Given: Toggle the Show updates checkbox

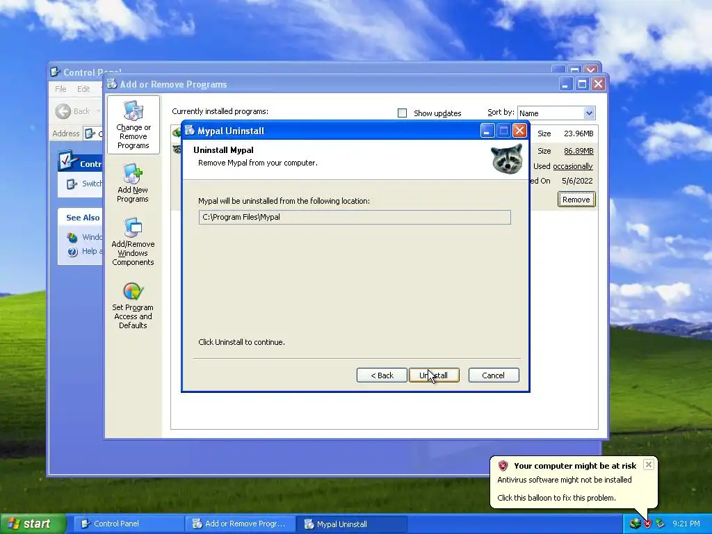Looking at the screenshot, I should [403, 113].
